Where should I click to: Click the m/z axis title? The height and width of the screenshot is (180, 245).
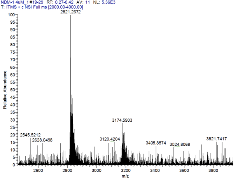coord(125,176)
